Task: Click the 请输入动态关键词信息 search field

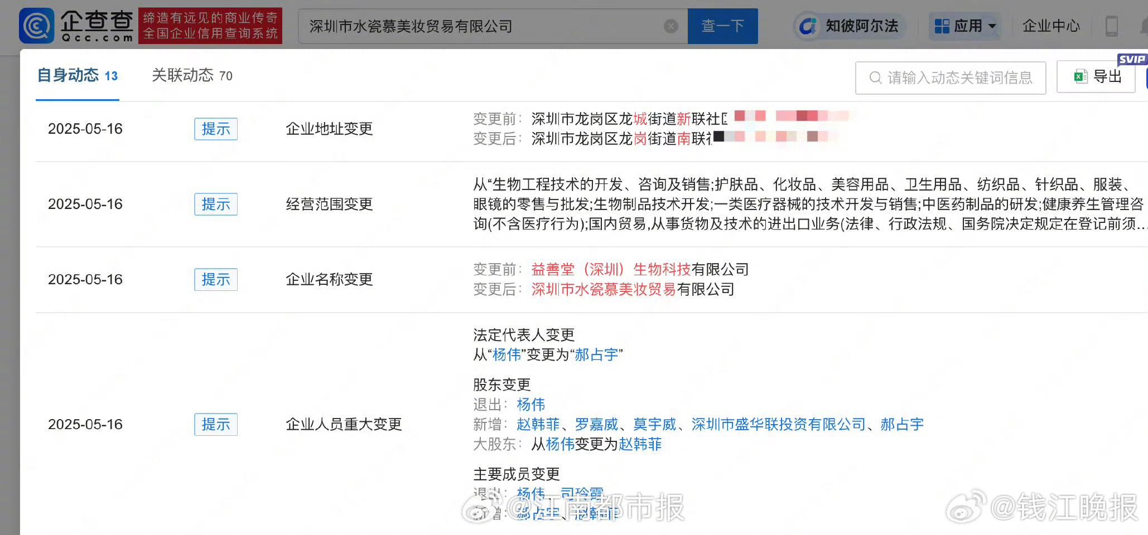Action: [951, 77]
